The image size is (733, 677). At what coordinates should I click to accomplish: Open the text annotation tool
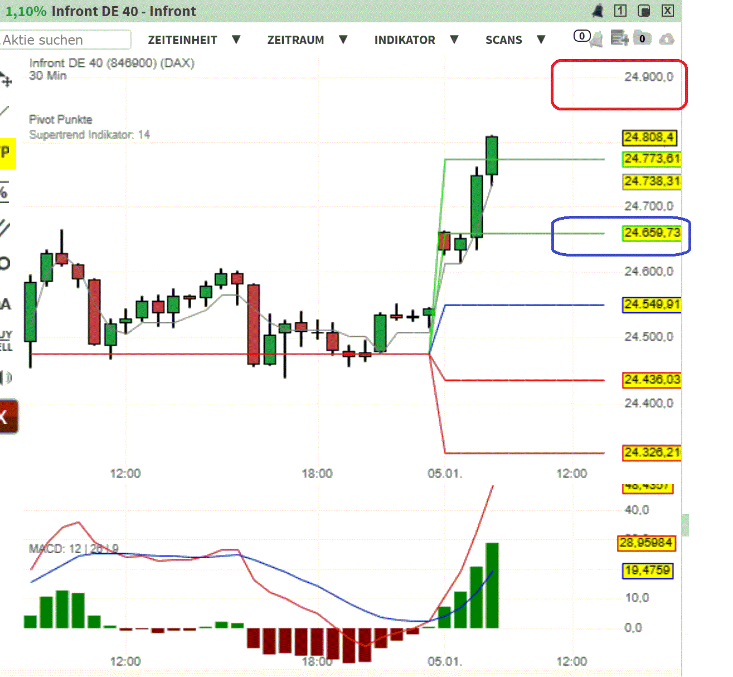(4, 304)
